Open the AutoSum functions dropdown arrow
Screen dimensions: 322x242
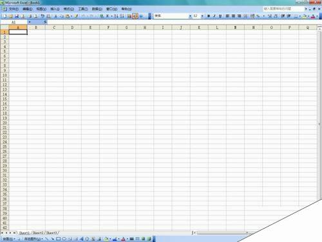[111, 16]
